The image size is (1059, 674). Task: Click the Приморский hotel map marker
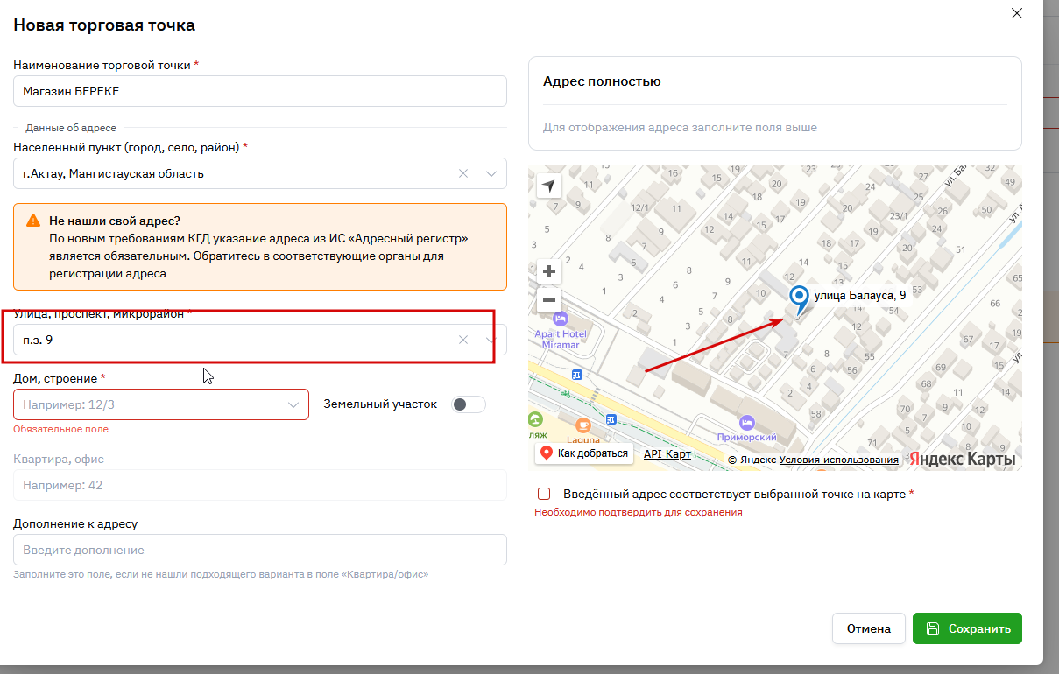(746, 422)
